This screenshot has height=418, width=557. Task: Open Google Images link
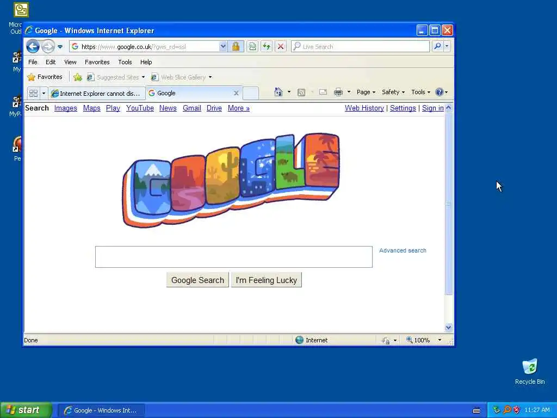[66, 108]
